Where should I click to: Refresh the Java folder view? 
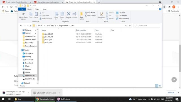pyautogui.click(x=130, y=25)
